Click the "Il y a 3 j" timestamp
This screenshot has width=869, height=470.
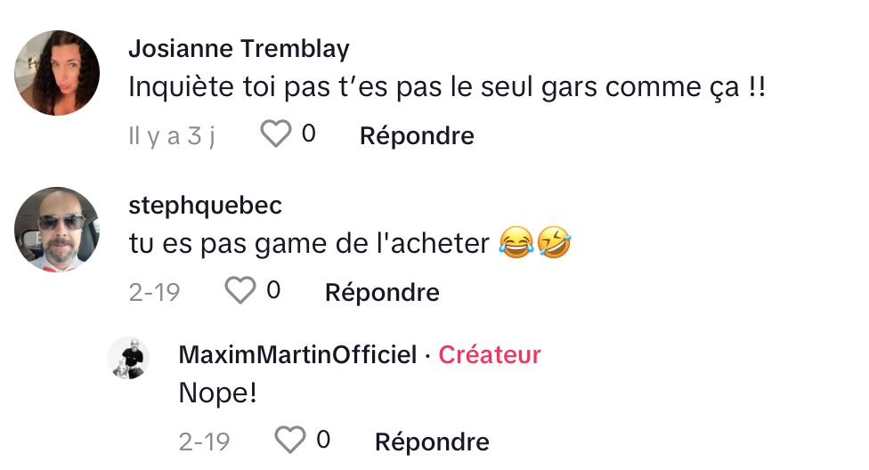172,136
